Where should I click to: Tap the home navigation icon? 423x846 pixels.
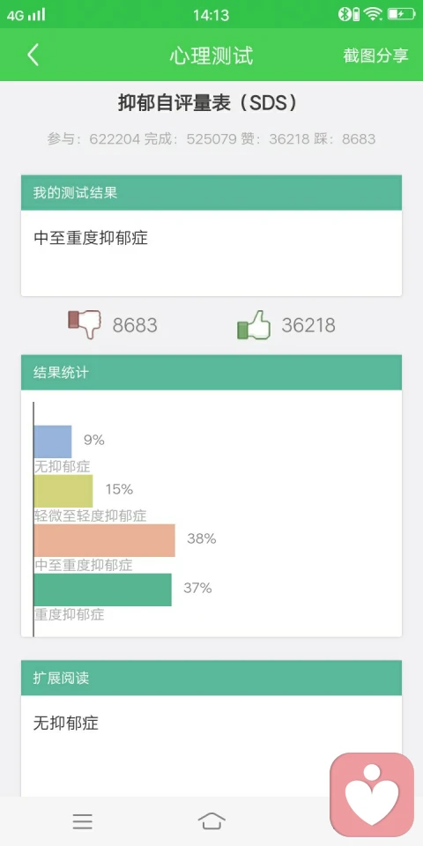pyautogui.click(x=211, y=821)
